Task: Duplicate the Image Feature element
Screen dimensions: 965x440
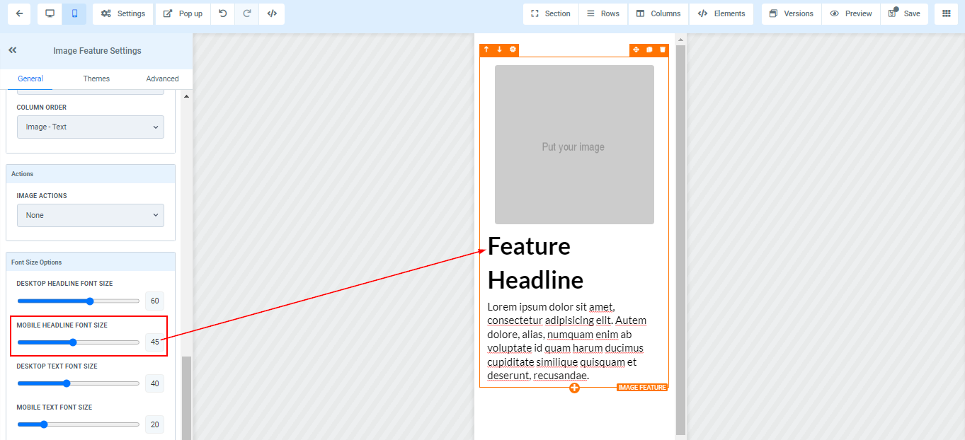Action: pyautogui.click(x=649, y=50)
